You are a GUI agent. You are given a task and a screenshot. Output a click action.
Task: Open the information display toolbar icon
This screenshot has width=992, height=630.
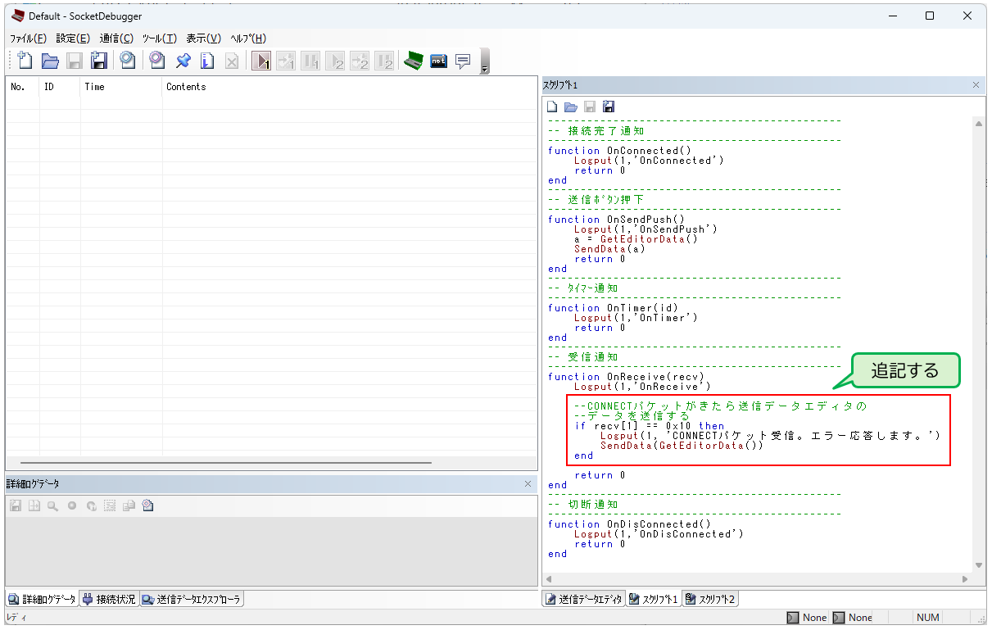point(206,61)
